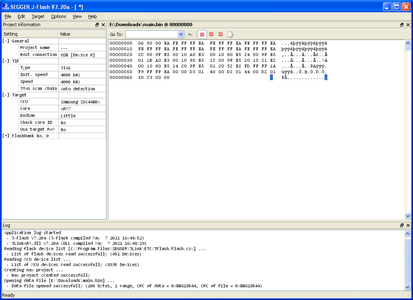This screenshot has height=300, width=413.
Task: Open the Go To address dropdown arrow
Action: [181, 34]
